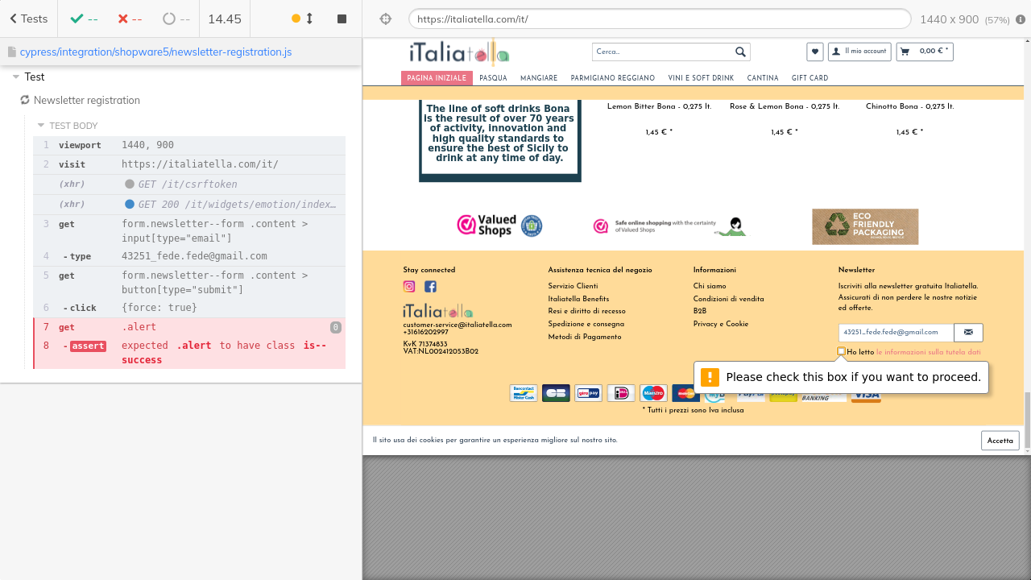
Task: Click the stop test run square icon
Action: click(342, 19)
